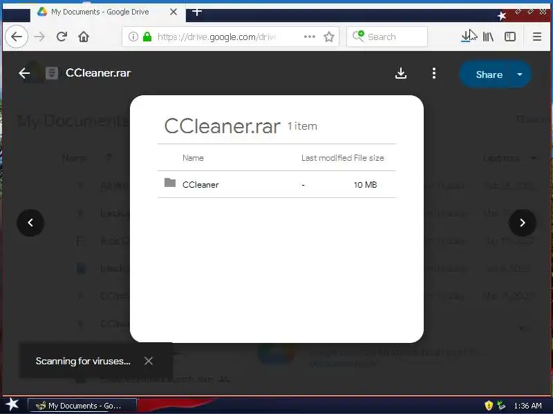
Task: Show site information icon in address bar
Action: tap(133, 37)
